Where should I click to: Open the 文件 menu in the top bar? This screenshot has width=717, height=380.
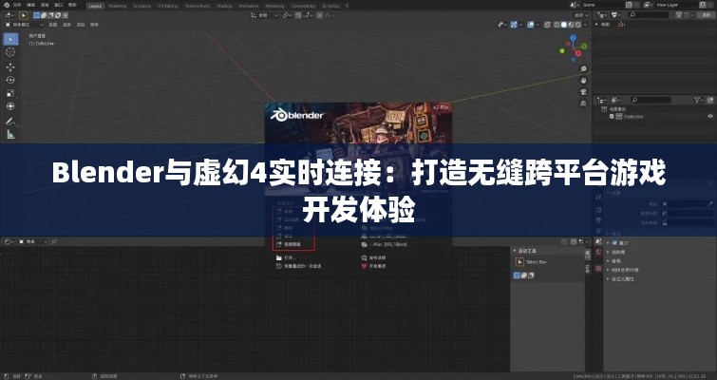(17, 5)
